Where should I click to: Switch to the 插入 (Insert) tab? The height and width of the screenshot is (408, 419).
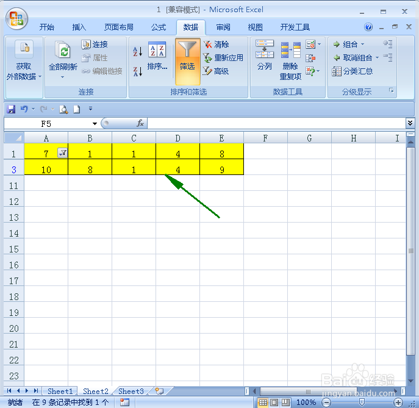tap(79, 27)
